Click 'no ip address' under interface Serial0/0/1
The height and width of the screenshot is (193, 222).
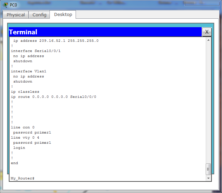pyautogui.click(x=28, y=56)
